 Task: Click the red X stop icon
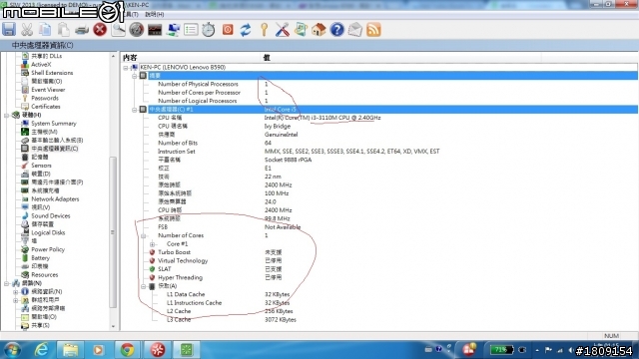pos(100,30)
